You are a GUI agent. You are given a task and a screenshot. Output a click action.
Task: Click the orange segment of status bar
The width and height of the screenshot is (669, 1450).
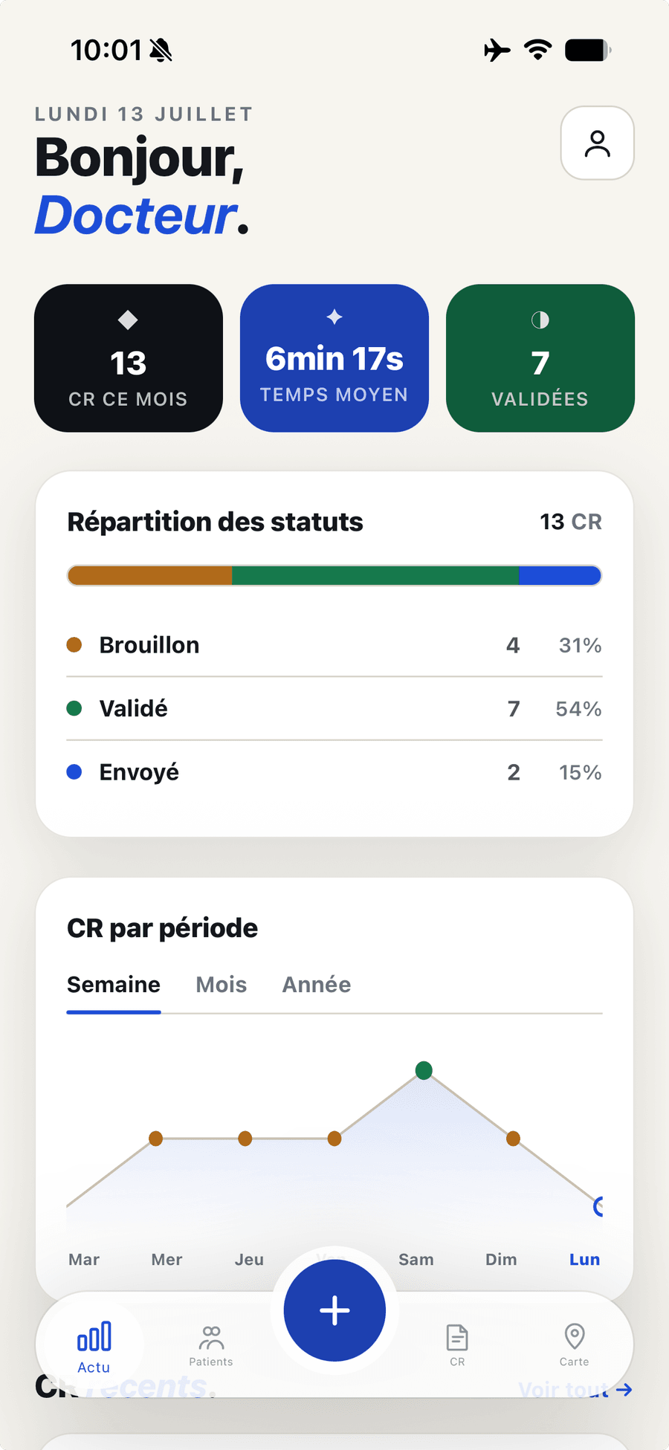coord(149,575)
